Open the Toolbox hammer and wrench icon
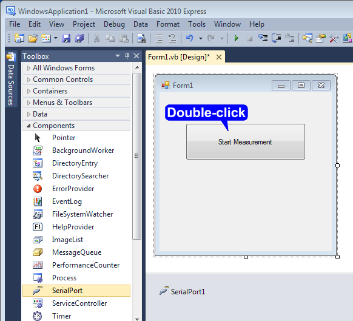Image resolution: width=353 pixels, height=321 pixels. click(334, 38)
